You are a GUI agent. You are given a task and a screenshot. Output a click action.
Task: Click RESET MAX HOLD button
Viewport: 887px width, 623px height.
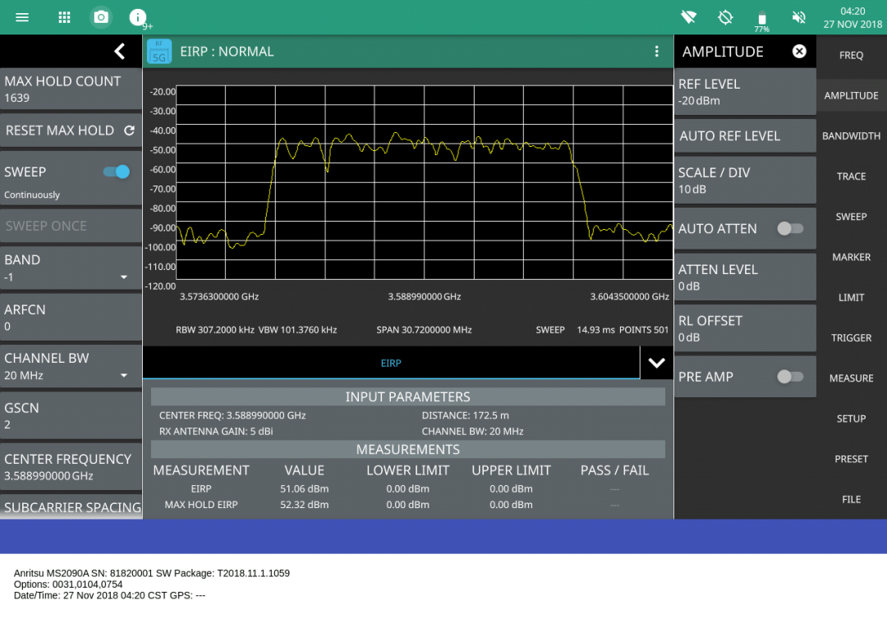tap(71, 131)
